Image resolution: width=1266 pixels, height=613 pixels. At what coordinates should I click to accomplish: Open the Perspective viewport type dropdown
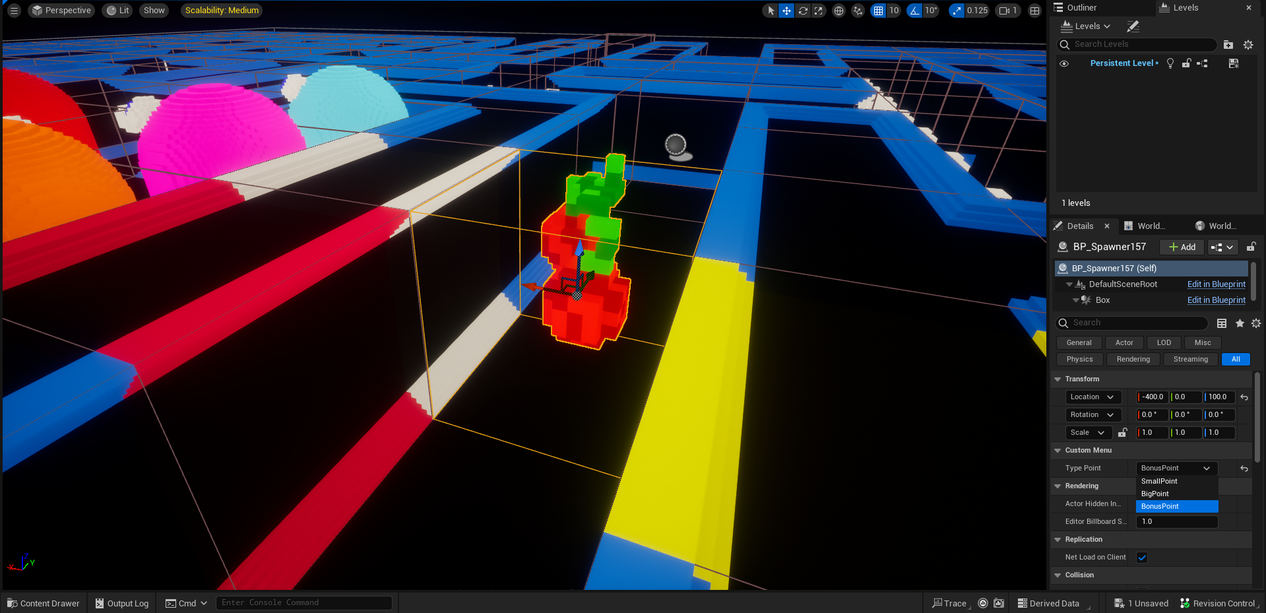[x=61, y=11]
